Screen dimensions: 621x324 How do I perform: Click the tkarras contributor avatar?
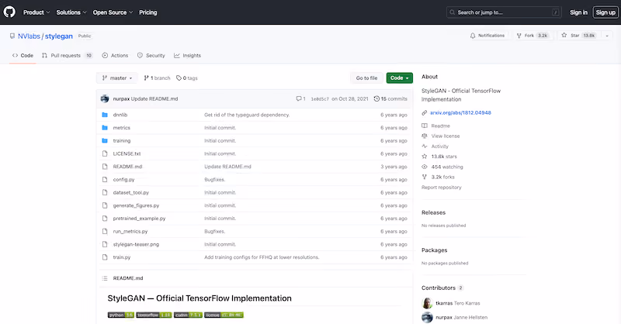tap(427, 303)
